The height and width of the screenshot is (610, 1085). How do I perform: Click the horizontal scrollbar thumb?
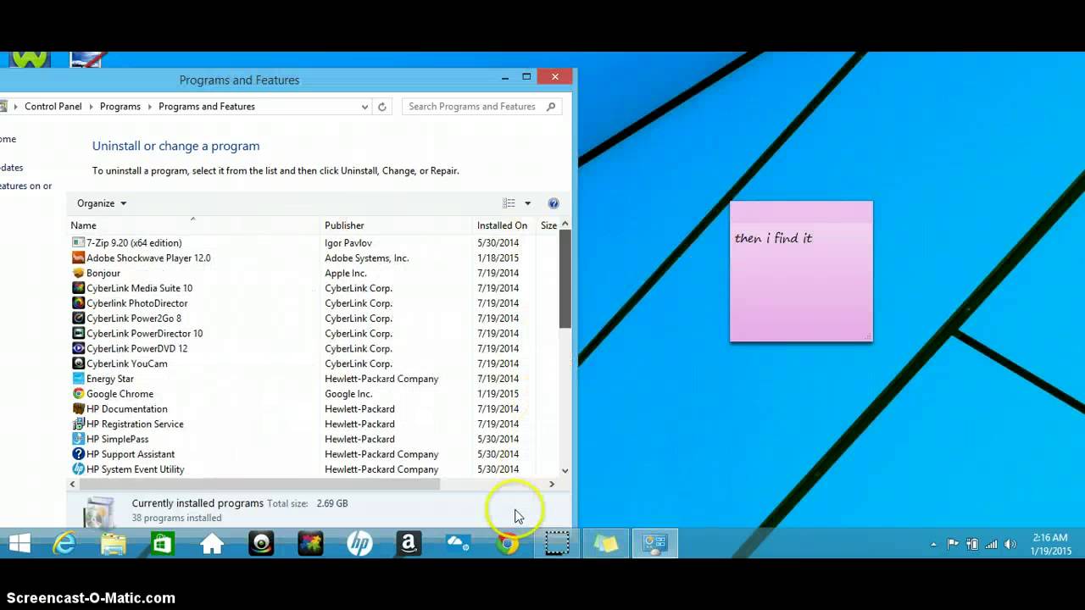click(259, 484)
